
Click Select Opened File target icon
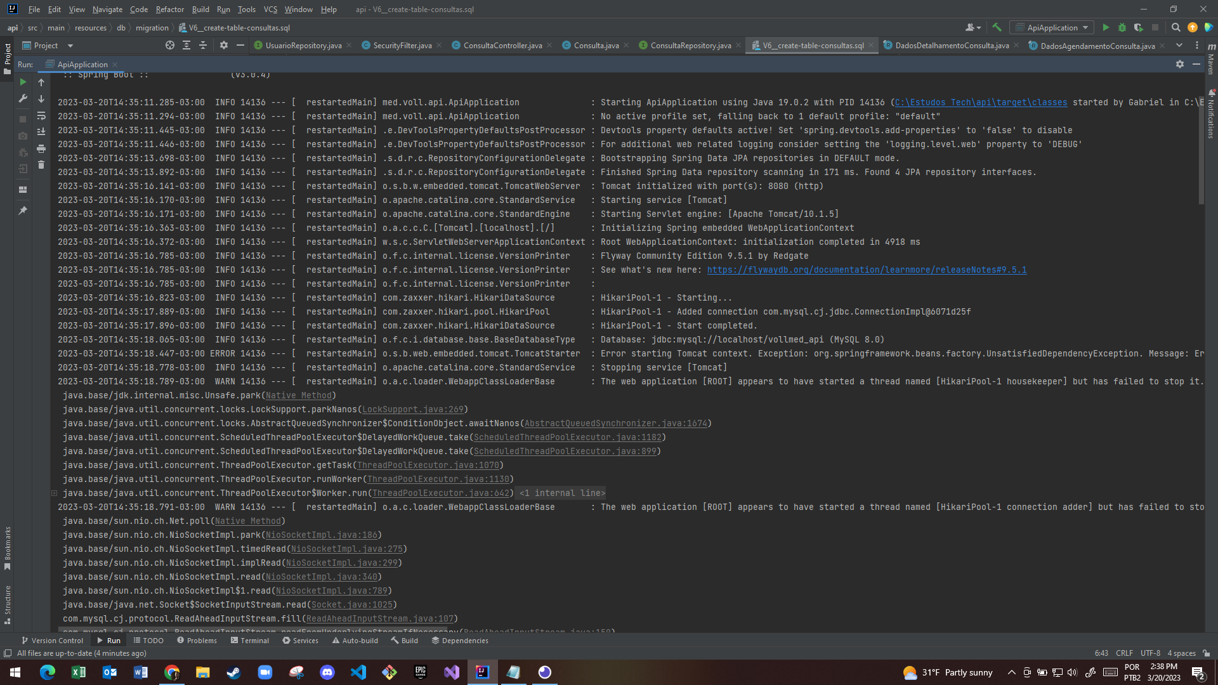tap(169, 45)
